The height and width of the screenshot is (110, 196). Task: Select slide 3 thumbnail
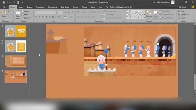[16, 61]
